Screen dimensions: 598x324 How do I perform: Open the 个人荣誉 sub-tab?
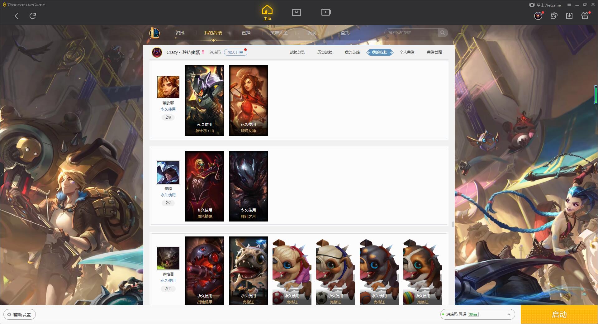click(x=407, y=52)
